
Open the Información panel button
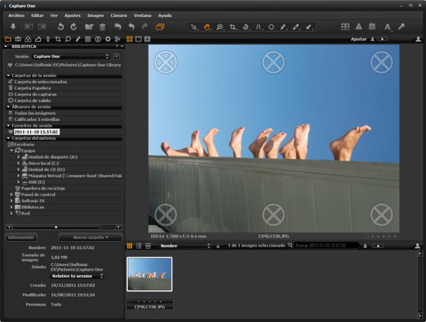[21, 237]
